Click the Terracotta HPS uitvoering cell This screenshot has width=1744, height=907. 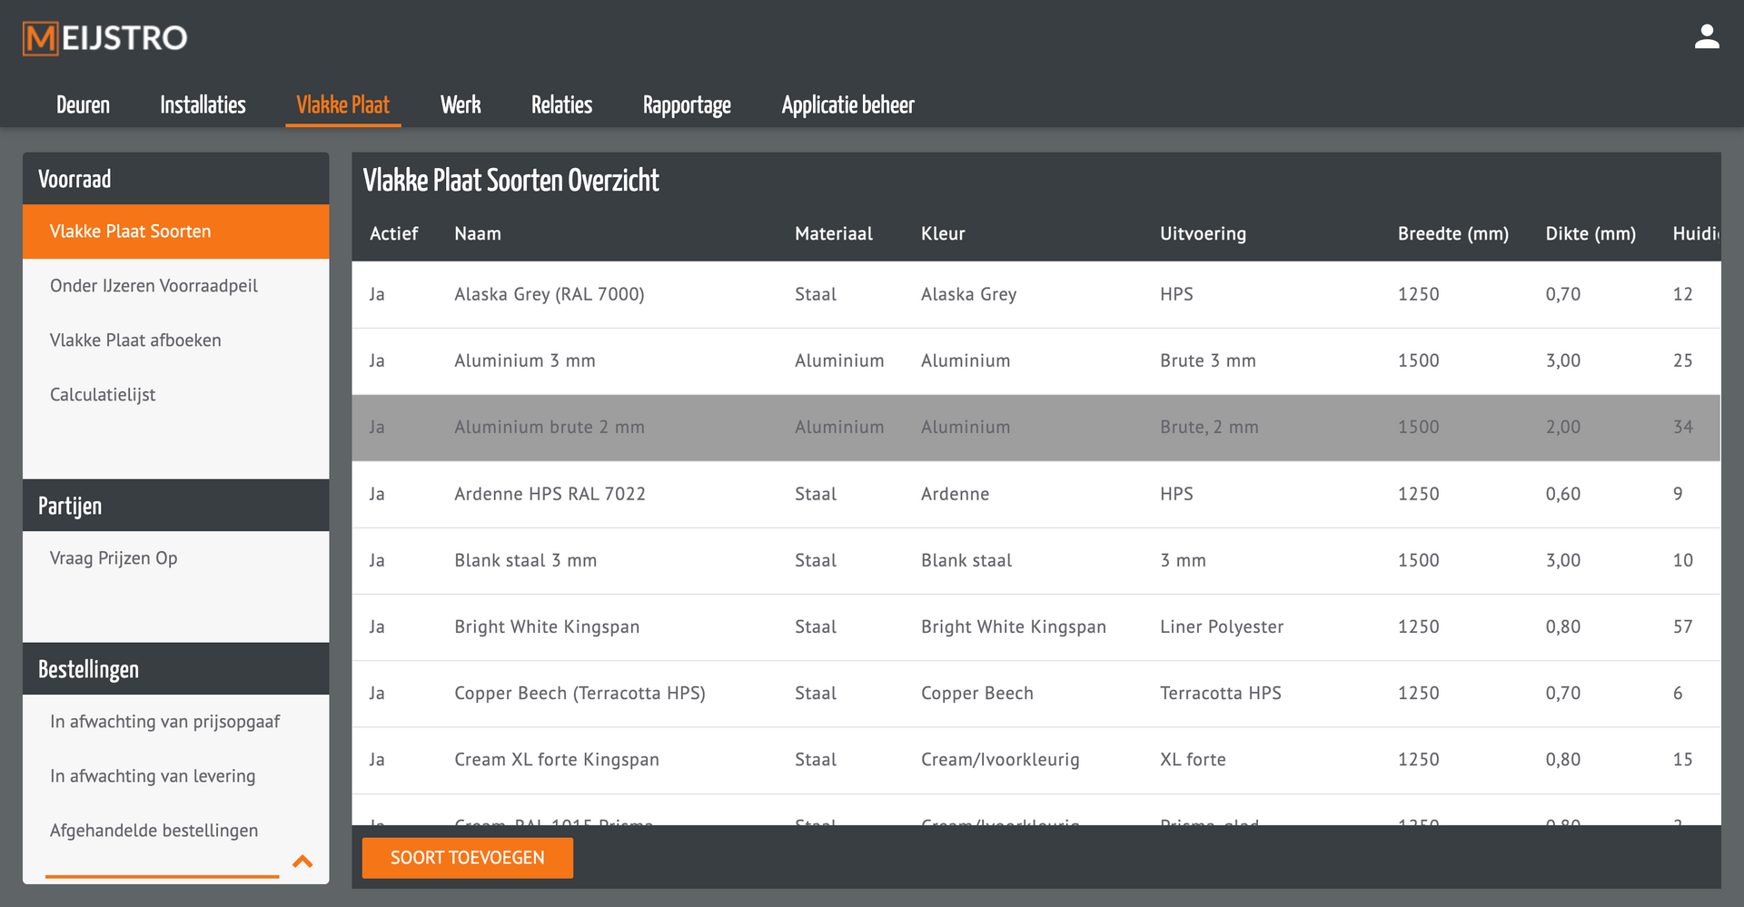coord(1221,693)
